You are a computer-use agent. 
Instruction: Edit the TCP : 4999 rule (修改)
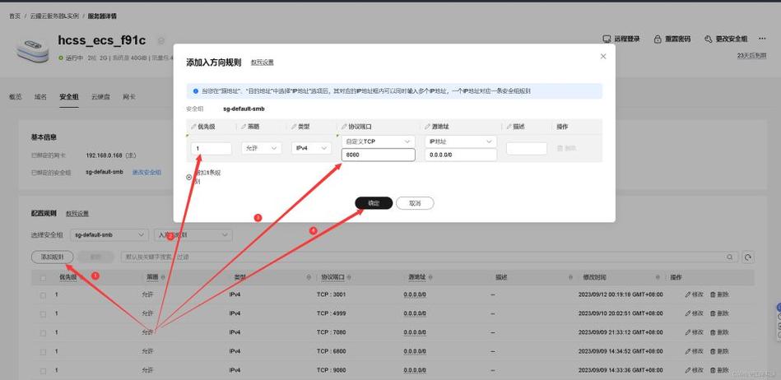(695, 313)
